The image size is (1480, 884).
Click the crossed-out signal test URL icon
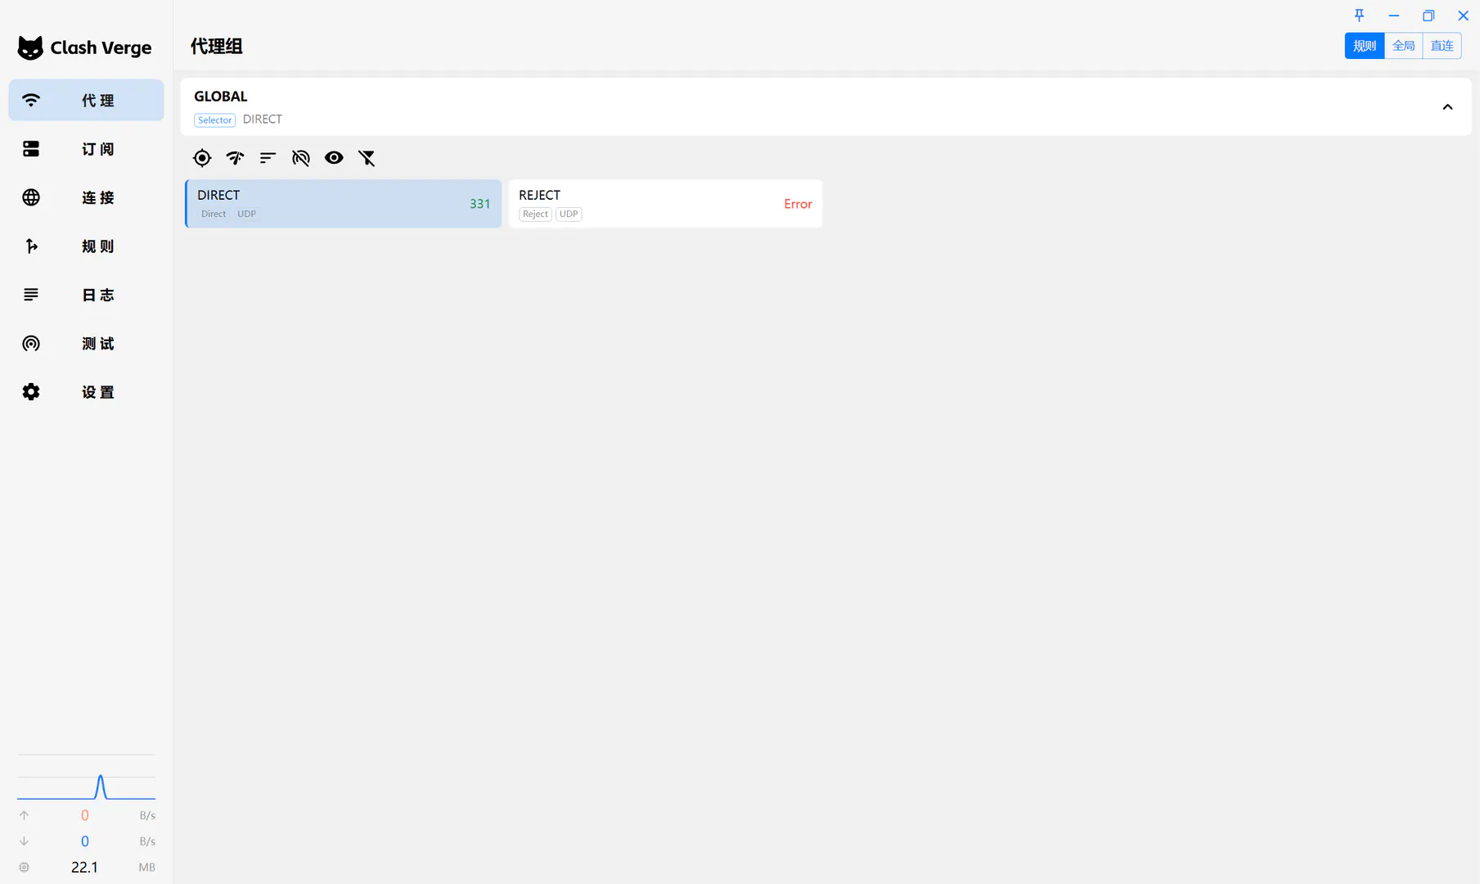click(301, 158)
